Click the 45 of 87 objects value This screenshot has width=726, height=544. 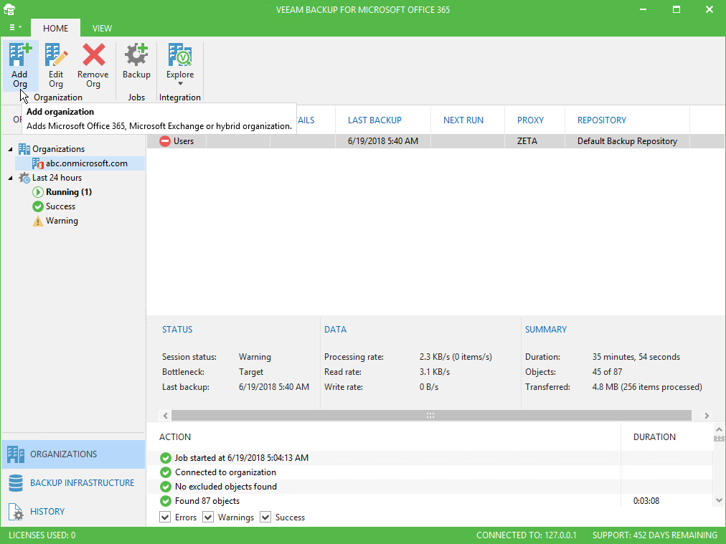pos(607,372)
